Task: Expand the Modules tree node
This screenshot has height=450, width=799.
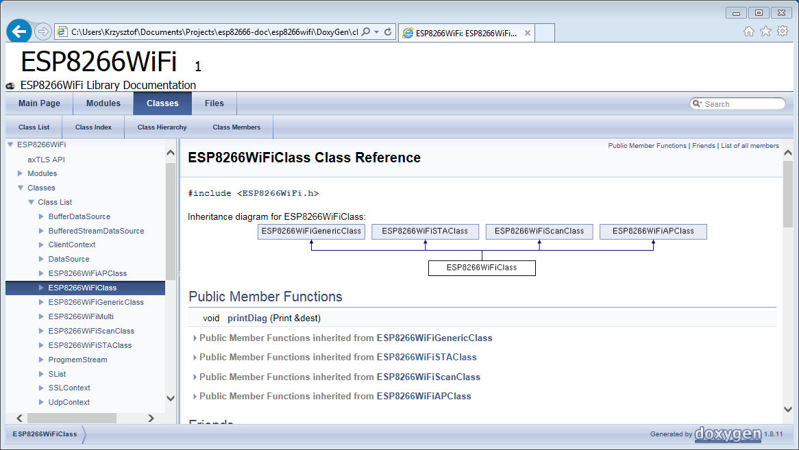Action: click(20, 173)
